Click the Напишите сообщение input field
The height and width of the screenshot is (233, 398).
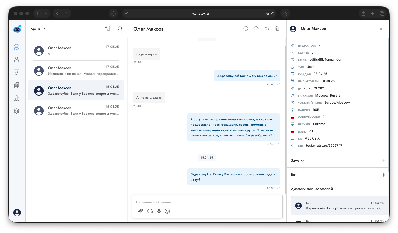point(207,202)
